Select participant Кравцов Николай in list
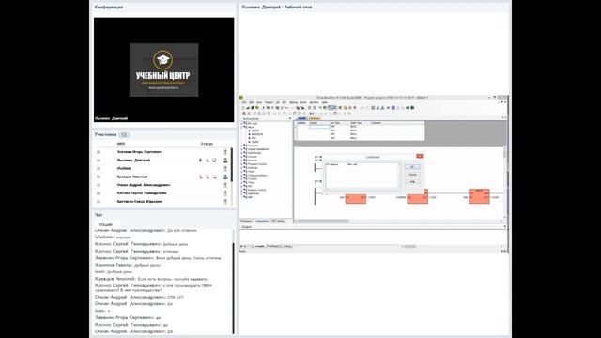The height and width of the screenshot is (338, 601). 132,177
